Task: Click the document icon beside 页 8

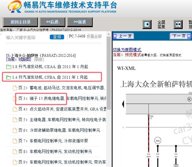Action: [15, 151]
